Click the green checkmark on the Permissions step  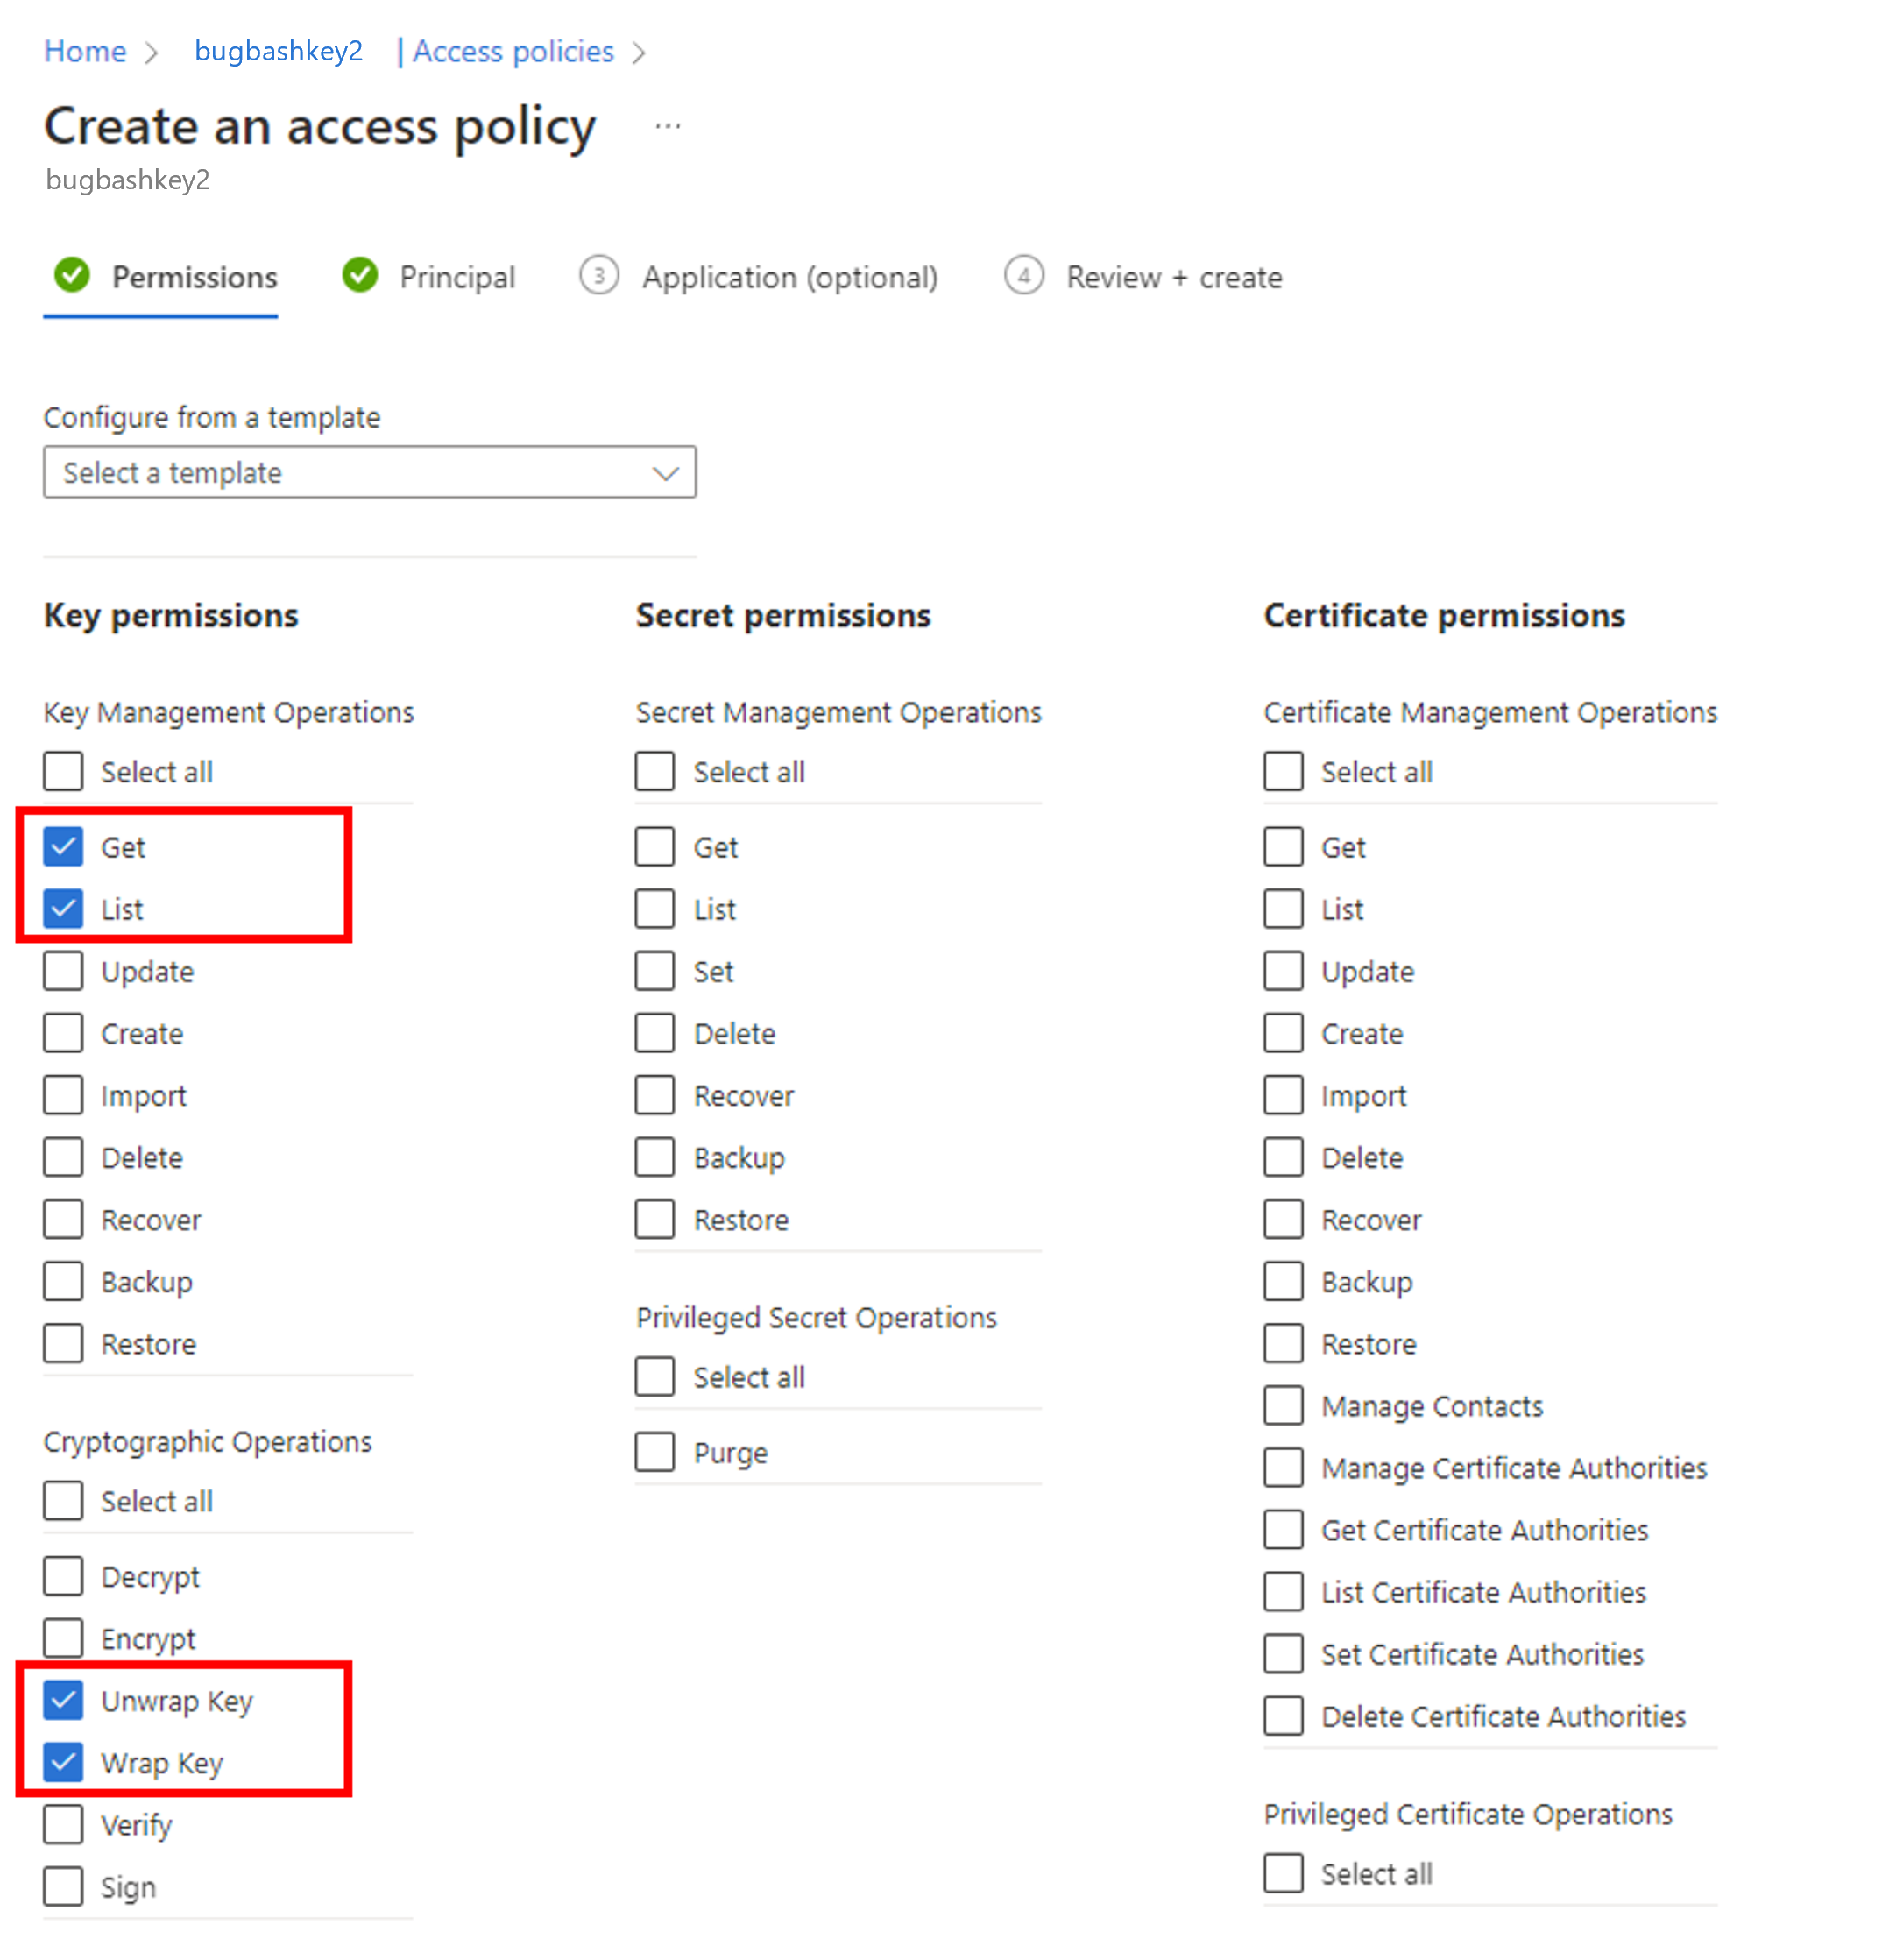71,276
